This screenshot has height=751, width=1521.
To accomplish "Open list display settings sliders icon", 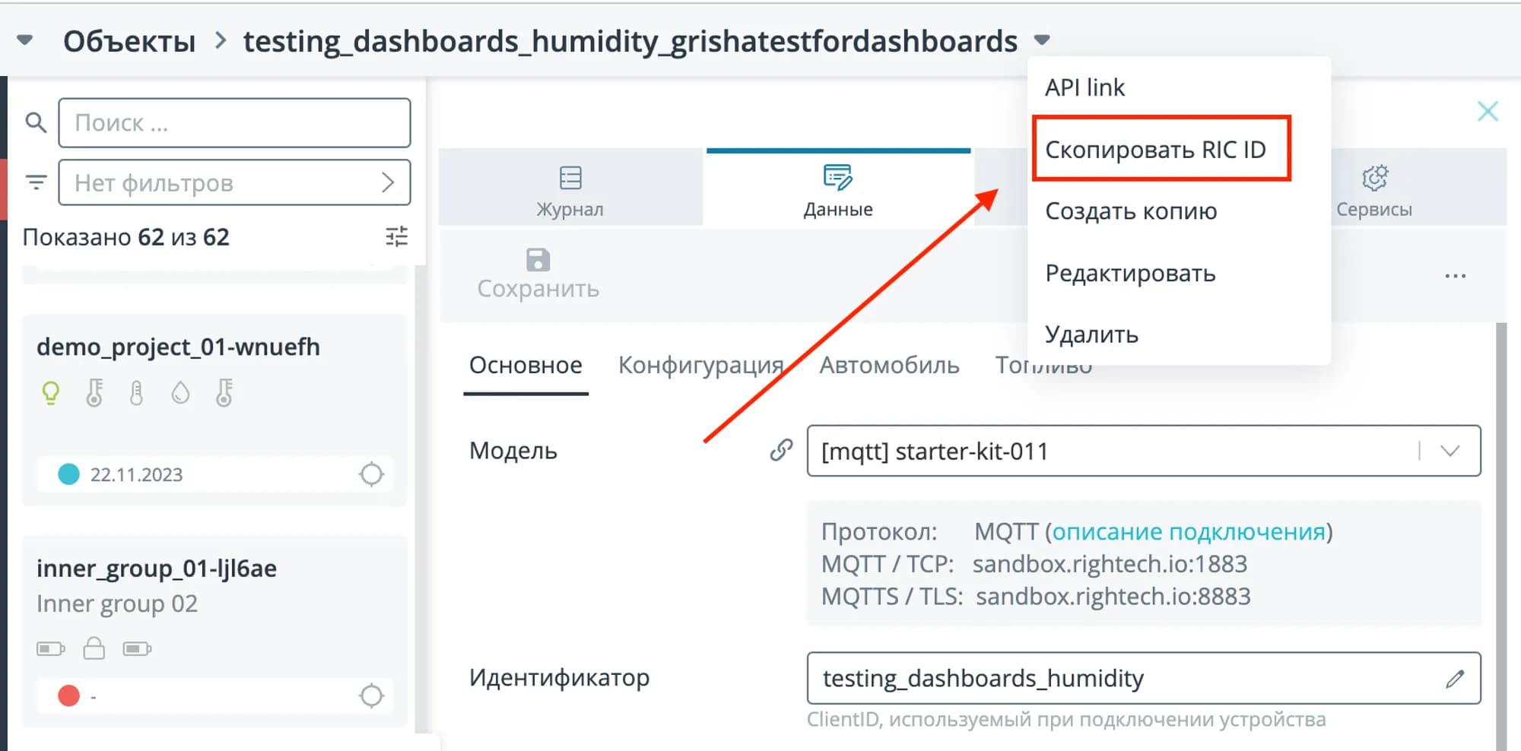I will click(396, 237).
